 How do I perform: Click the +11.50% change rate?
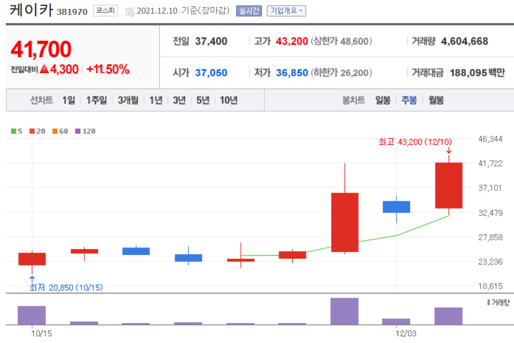(108, 70)
